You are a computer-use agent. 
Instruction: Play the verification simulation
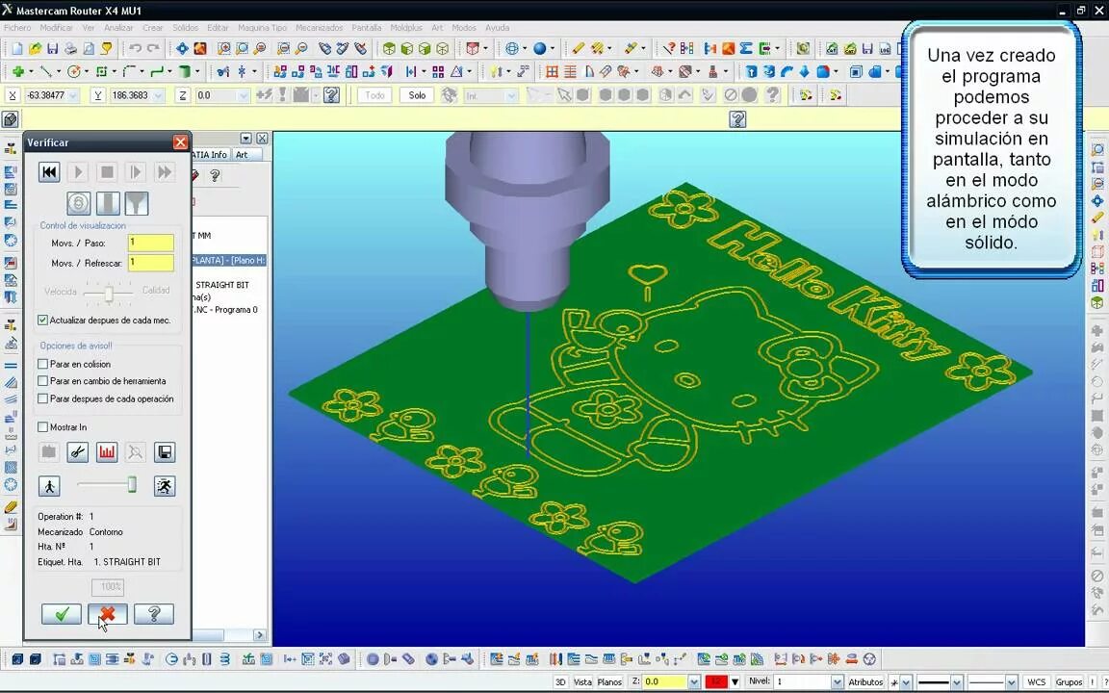(x=78, y=172)
